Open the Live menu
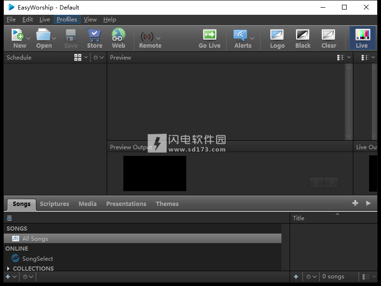Screen dimensions: 381x286 point(45,20)
